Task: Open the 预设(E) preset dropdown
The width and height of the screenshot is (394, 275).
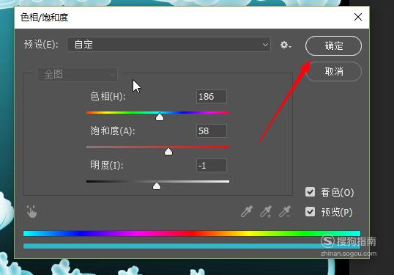Action: pyautogui.click(x=168, y=45)
